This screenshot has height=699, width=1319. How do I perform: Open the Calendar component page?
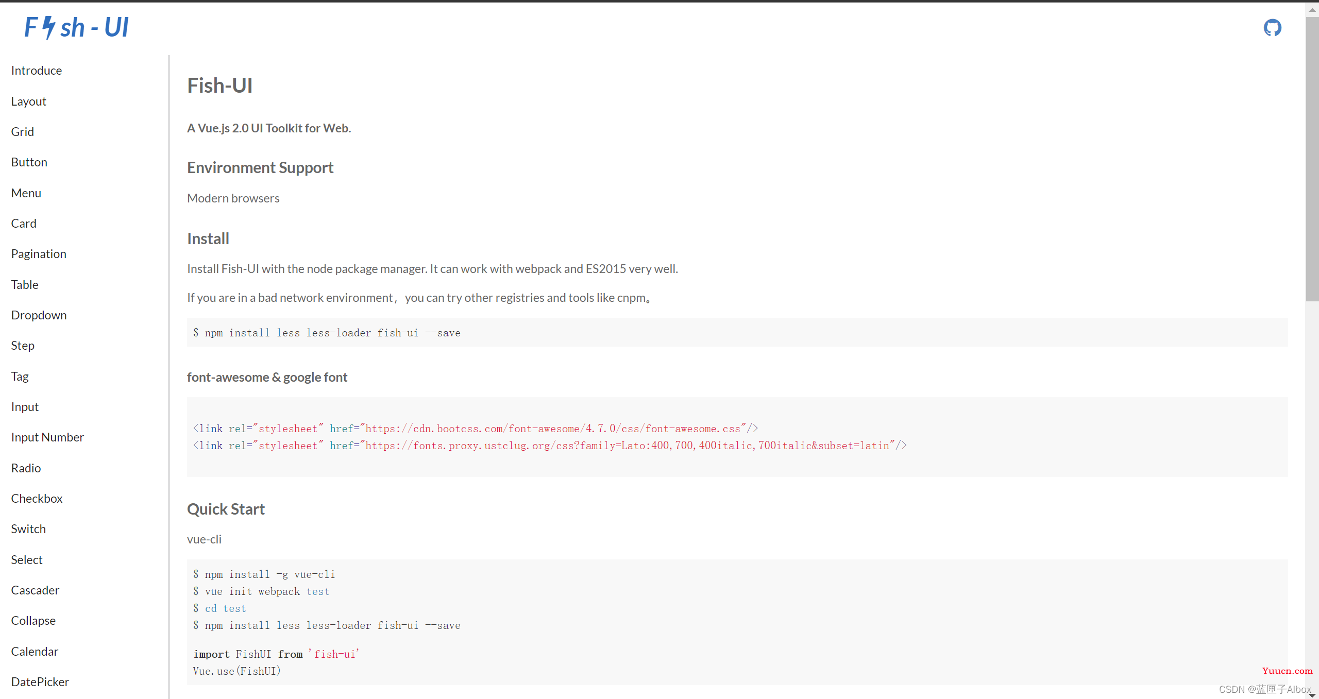click(35, 652)
